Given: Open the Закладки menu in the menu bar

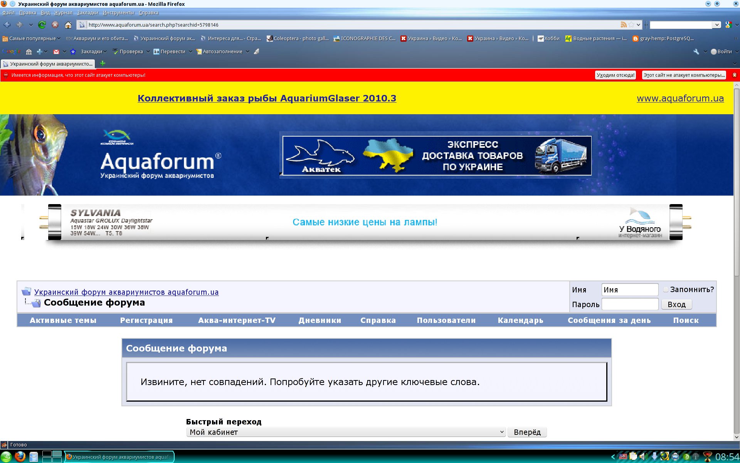Looking at the screenshot, I should tap(87, 13).
